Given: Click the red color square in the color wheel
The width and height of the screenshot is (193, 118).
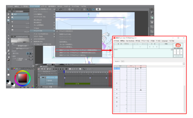Looking at the screenshot, I should click(23, 78).
